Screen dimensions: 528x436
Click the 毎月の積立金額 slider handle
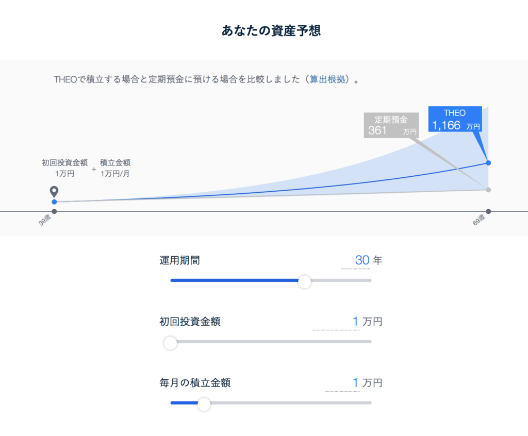pyautogui.click(x=204, y=404)
